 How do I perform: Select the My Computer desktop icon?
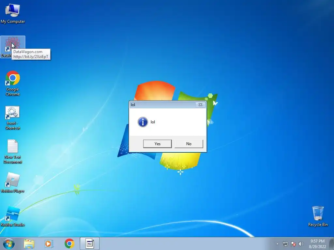pyautogui.click(x=13, y=14)
